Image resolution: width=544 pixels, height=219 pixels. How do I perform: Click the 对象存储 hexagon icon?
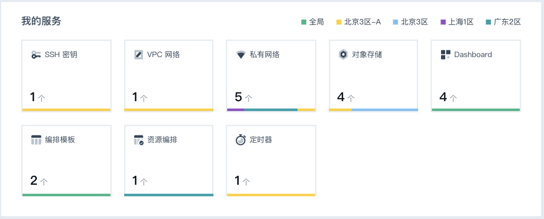click(343, 54)
